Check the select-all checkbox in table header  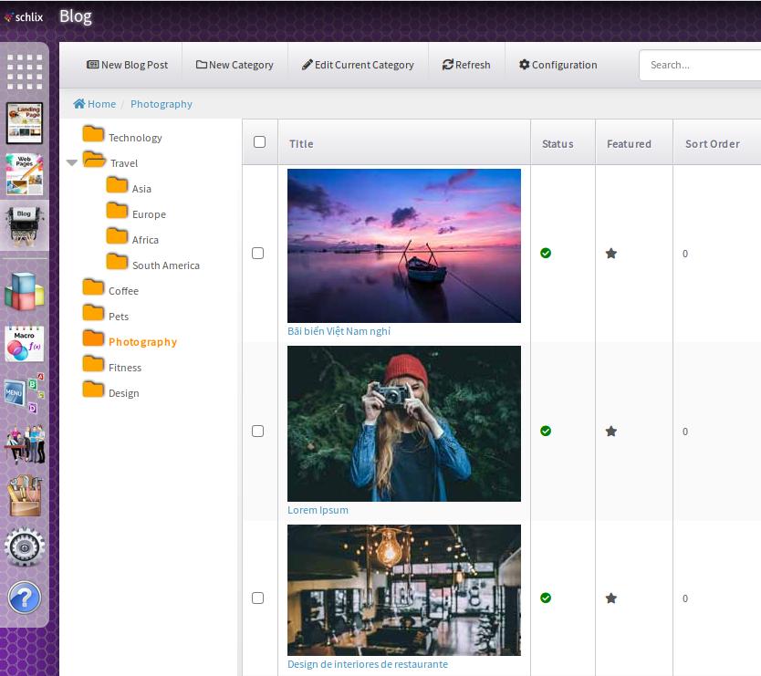[259, 142]
